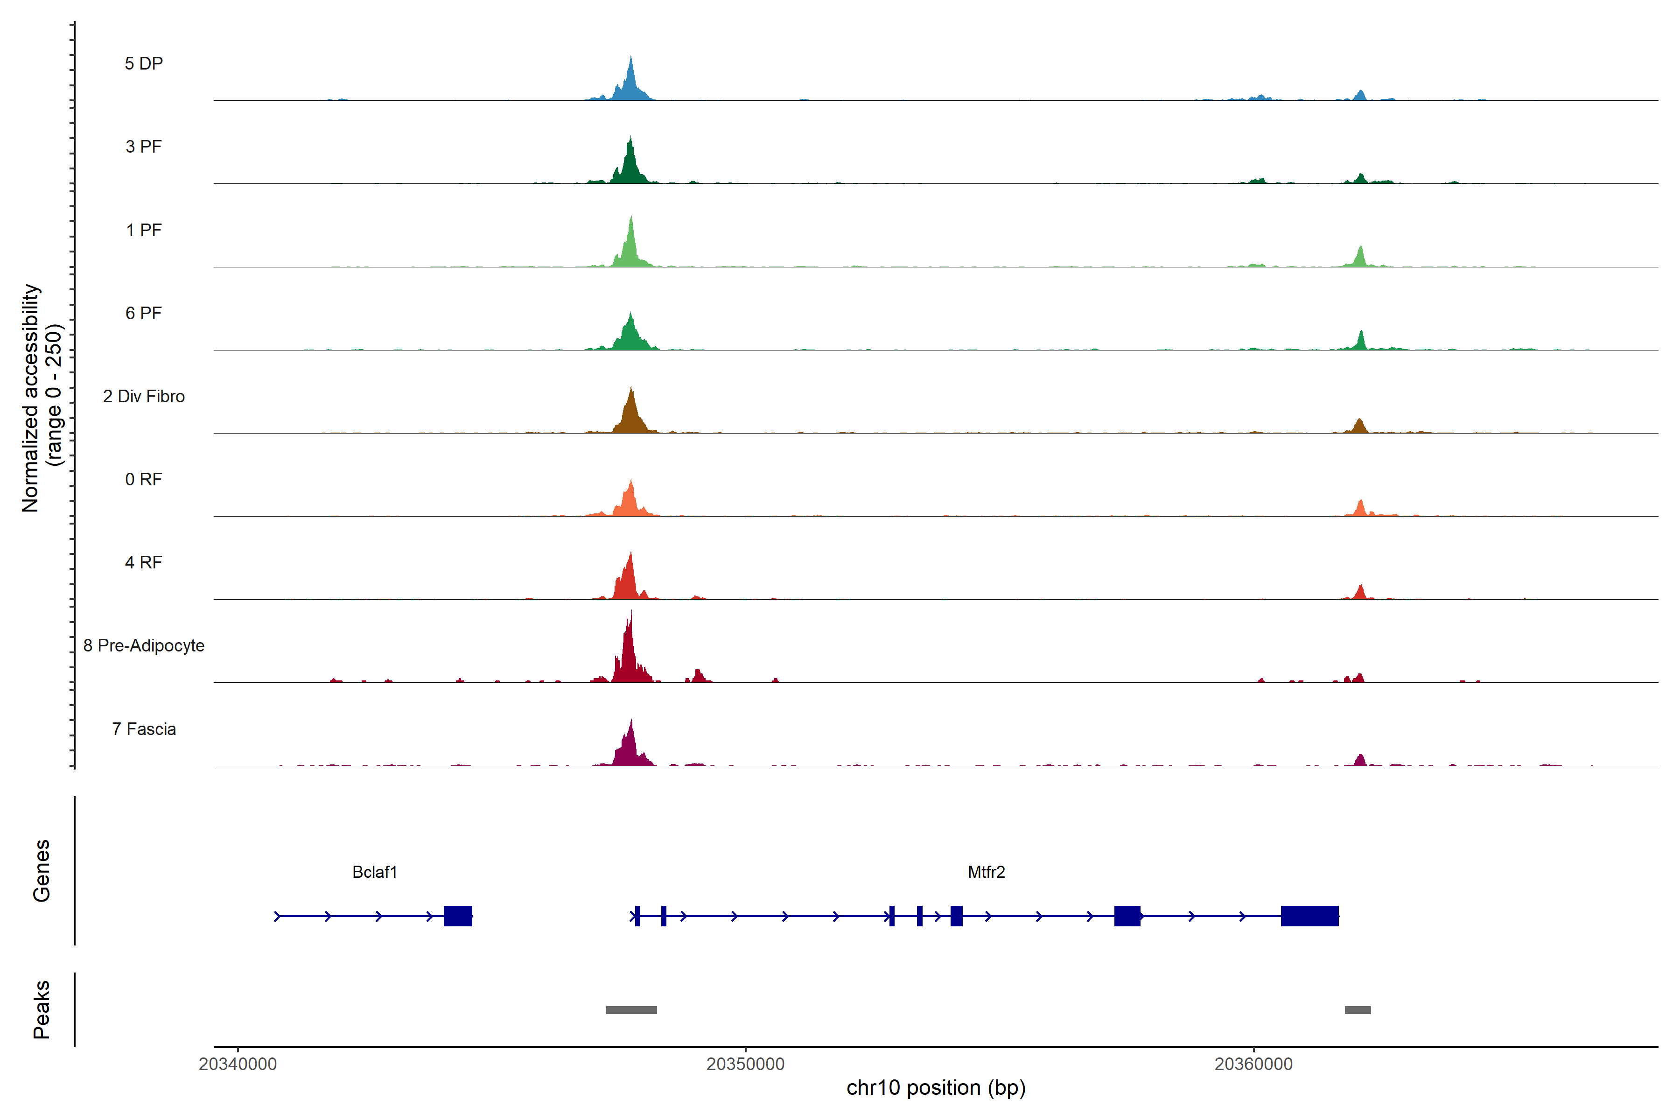
Task: Click the 2 Div Fibro label
Action: click(144, 396)
